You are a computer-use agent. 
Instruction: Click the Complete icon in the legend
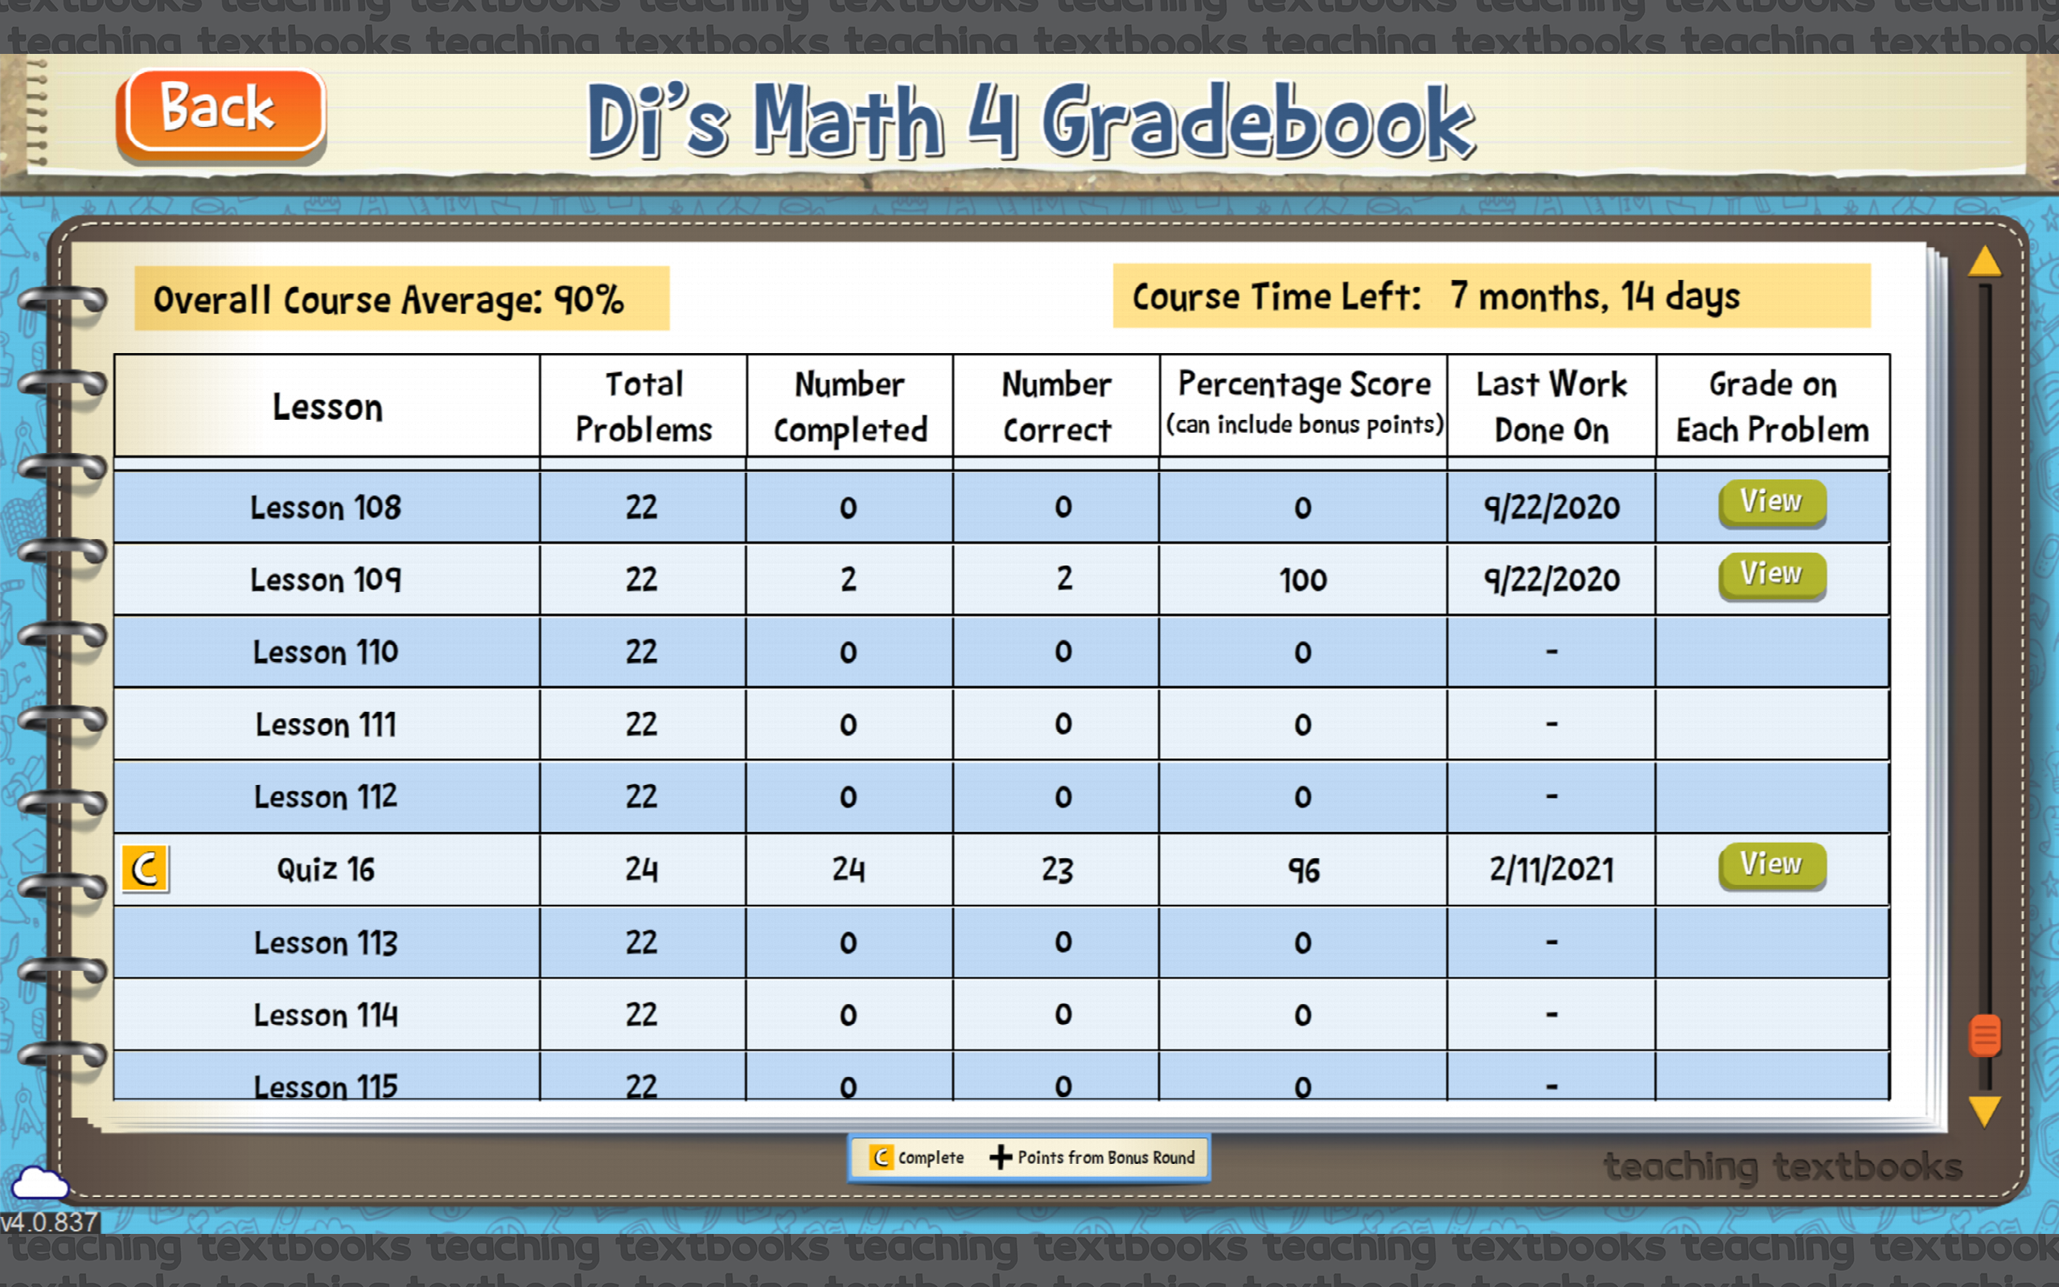coord(881,1157)
